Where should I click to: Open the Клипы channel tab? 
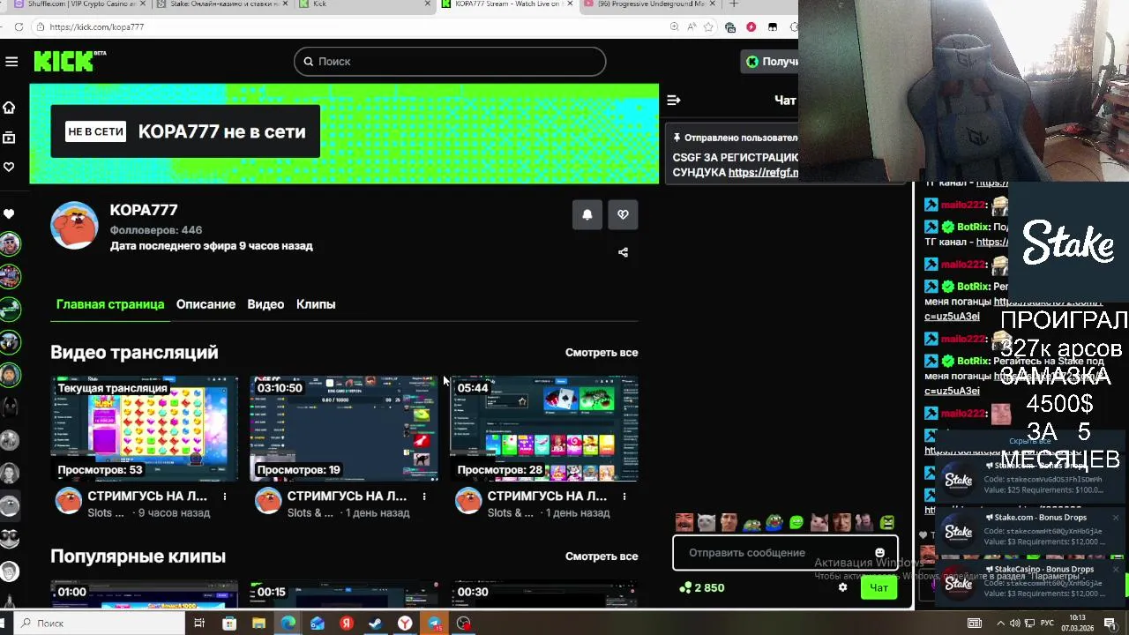[316, 304]
